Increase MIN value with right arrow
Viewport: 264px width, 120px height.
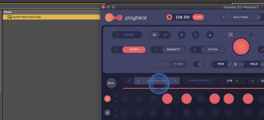tap(242, 64)
